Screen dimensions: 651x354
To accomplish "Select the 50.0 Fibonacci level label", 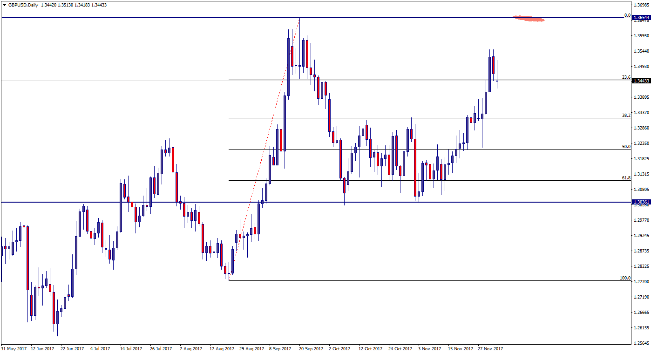I will [x=626, y=146].
